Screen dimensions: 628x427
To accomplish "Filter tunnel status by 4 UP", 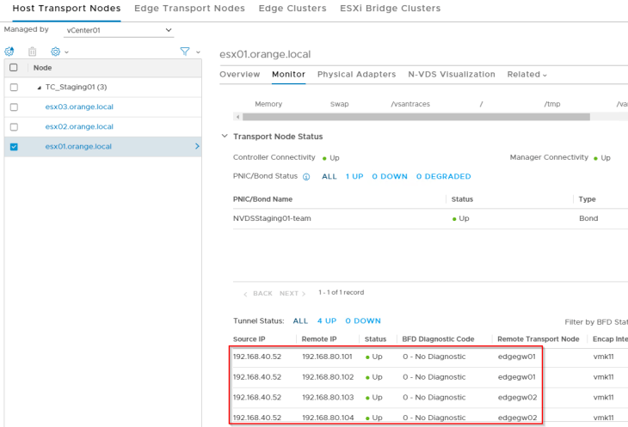I will click(x=325, y=321).
